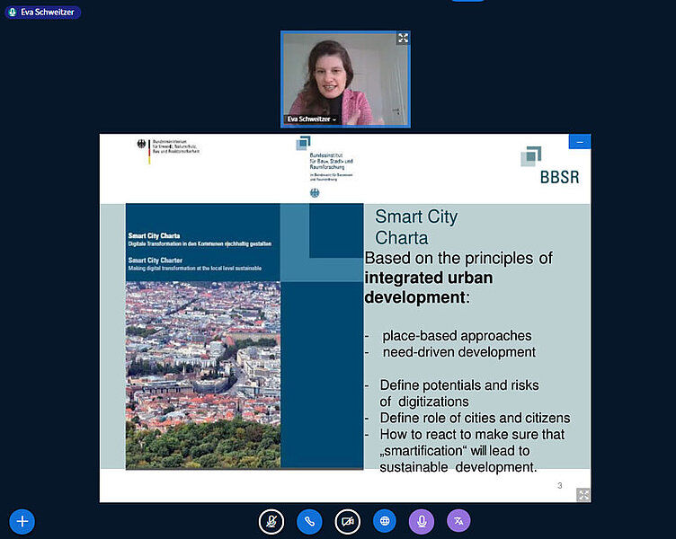This screenshot has width=676, height=539.
Task: Click the 'place-based approaches' bullet text
Action: tap(457, 336)
